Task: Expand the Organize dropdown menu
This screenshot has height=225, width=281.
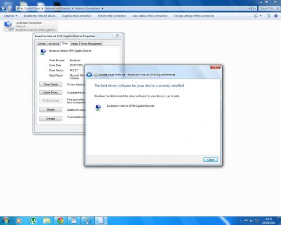Action: [10, 16]
